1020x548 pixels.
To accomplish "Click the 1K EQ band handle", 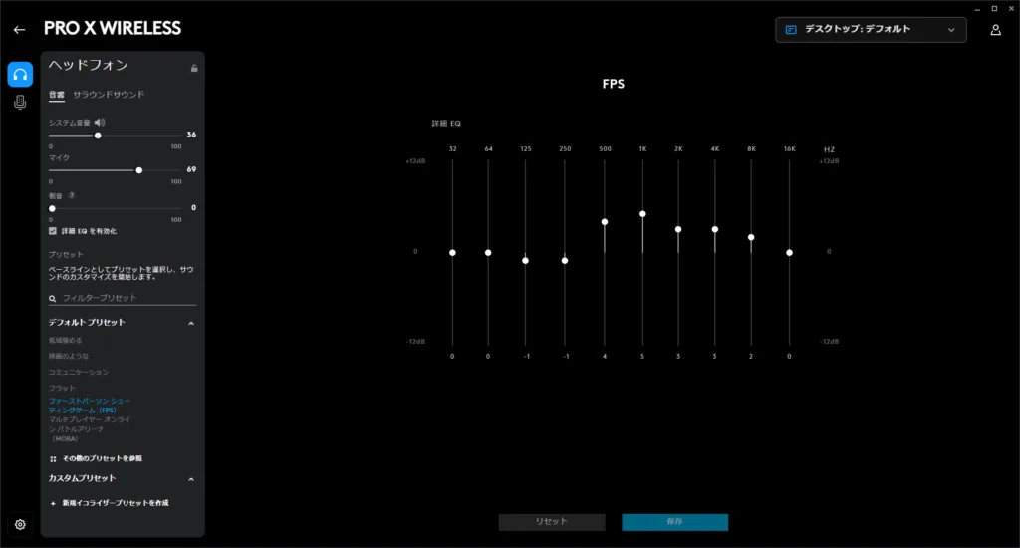I will pos(642,214).
